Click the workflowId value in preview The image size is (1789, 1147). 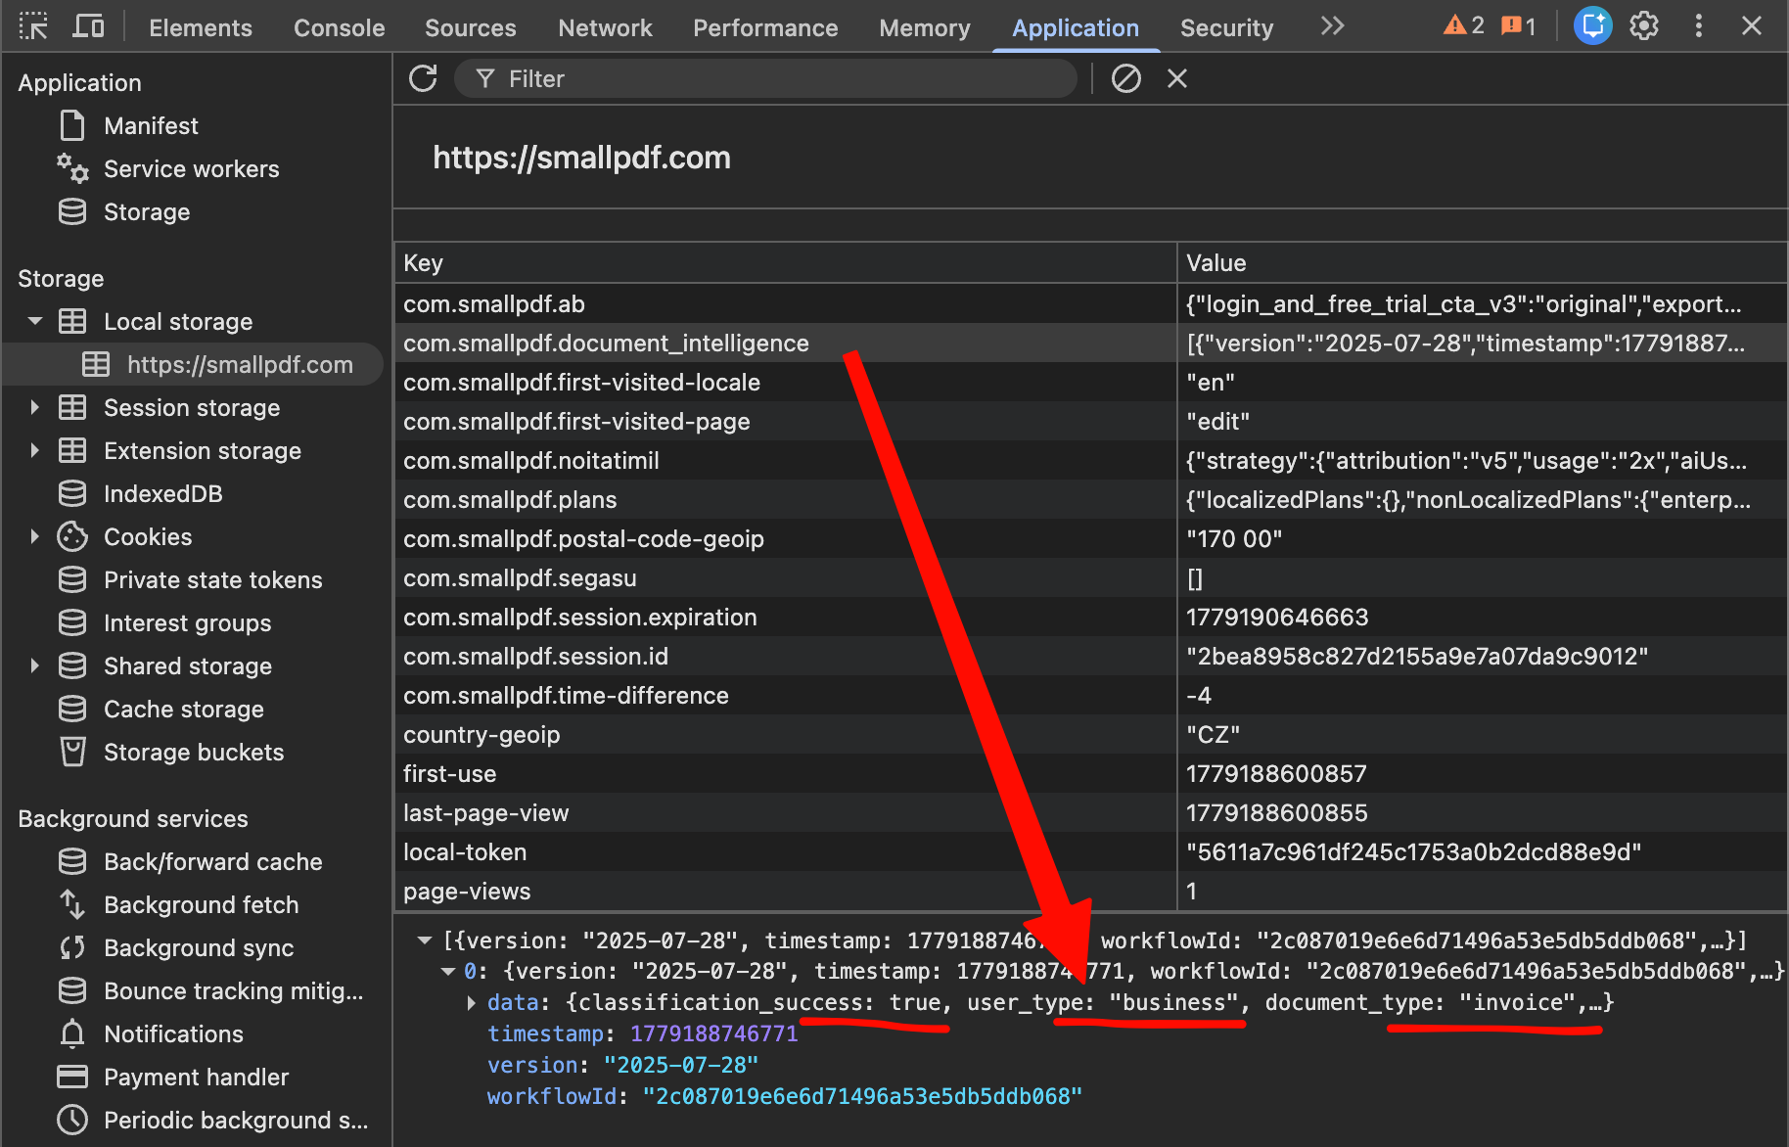pos(862,1096)
